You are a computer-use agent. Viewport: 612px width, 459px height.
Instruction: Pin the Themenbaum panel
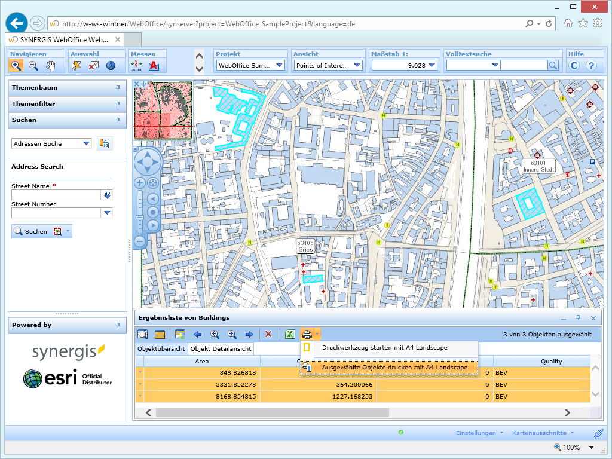[x=118, y=88]
